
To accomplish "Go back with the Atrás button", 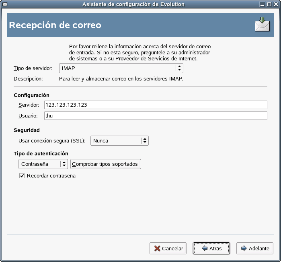I will (211, 248).
